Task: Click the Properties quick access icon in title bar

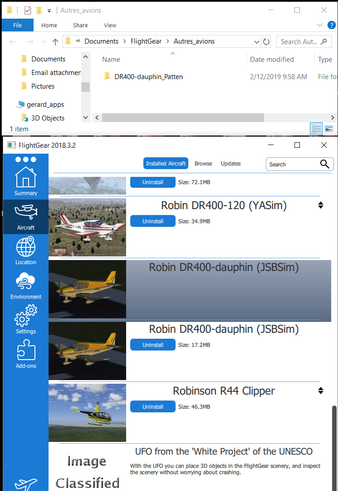Action: (x=28, y=10)
